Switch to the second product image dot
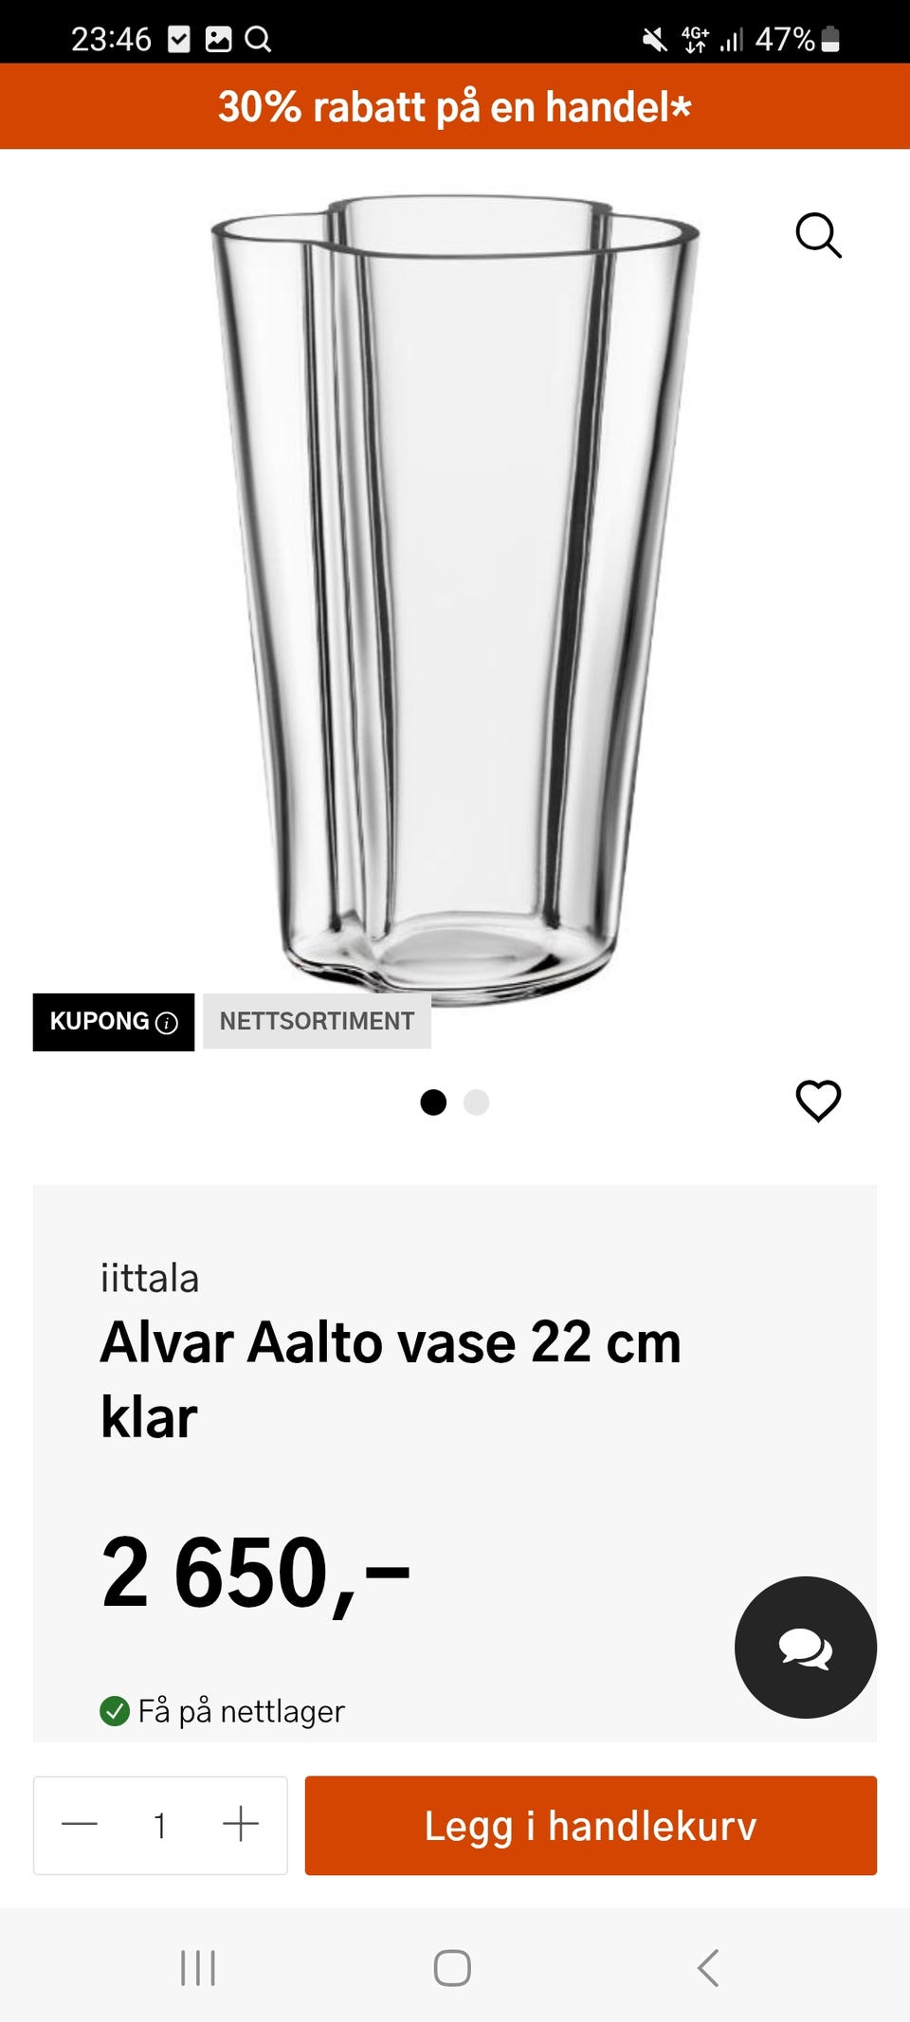This screenshot has width=910, height=2022. [x=476, y=1102]
